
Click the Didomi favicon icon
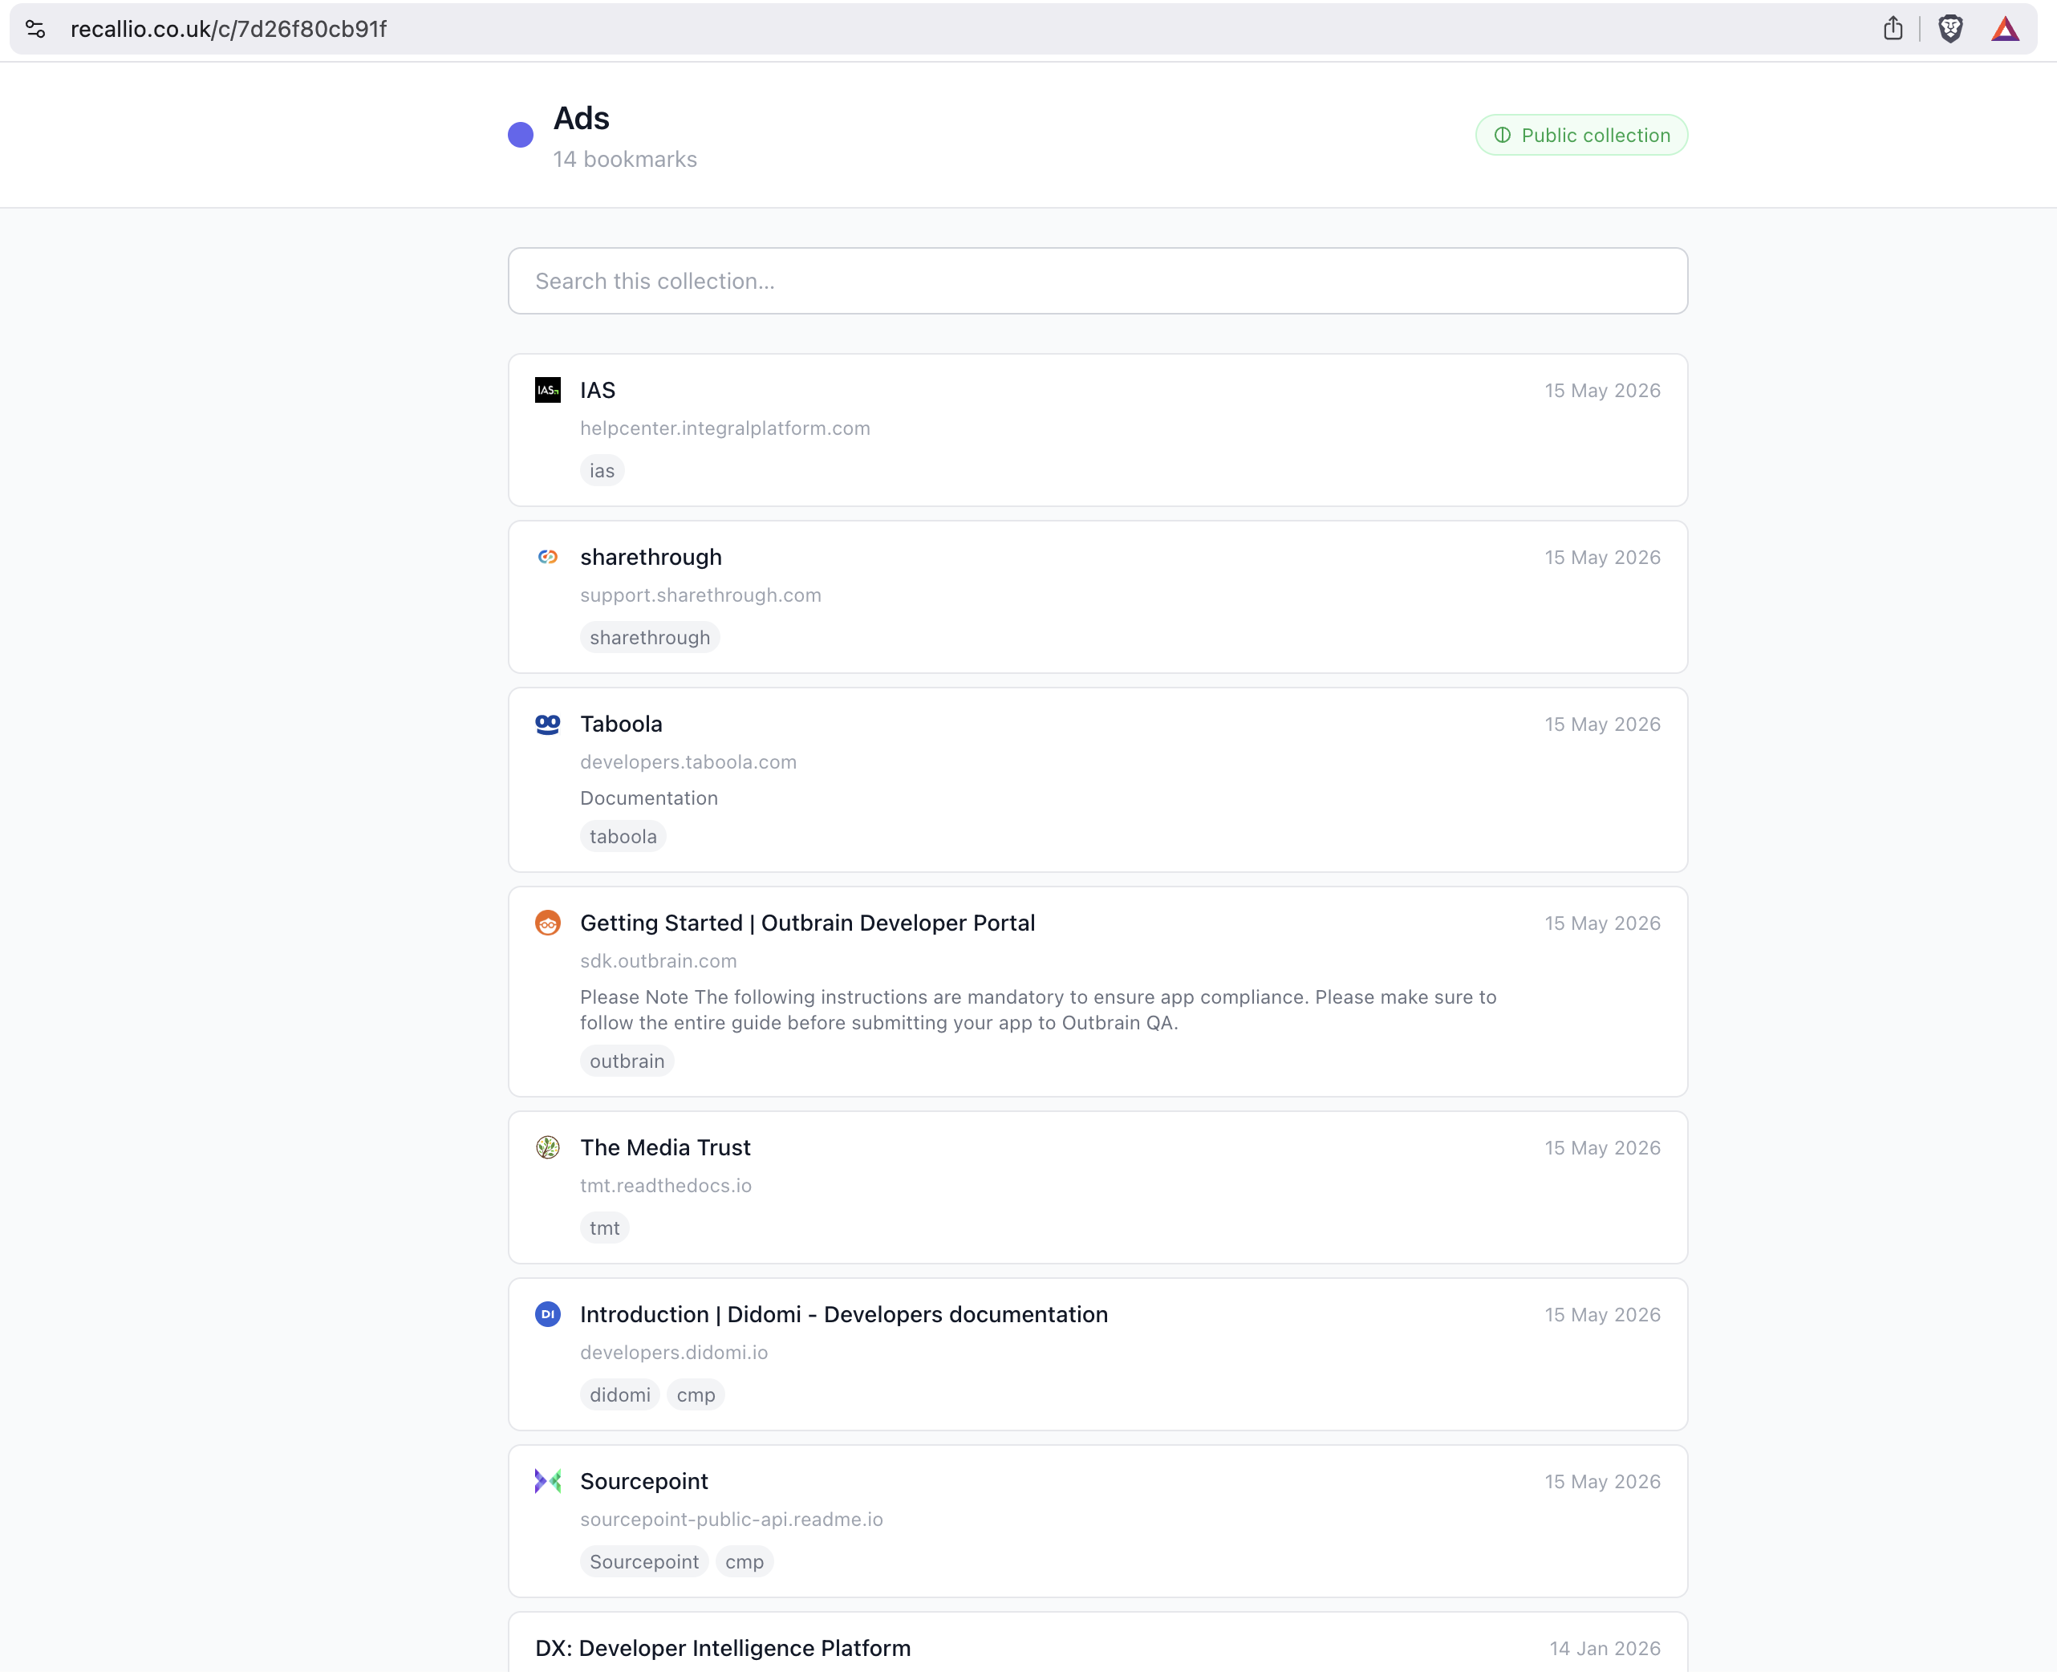point(548,1313)
